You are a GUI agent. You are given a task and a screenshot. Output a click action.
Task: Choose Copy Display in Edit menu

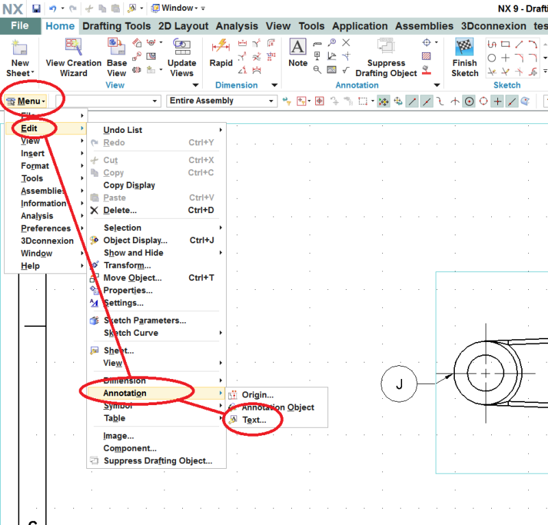pyautogui.click(x=156, y=185)
